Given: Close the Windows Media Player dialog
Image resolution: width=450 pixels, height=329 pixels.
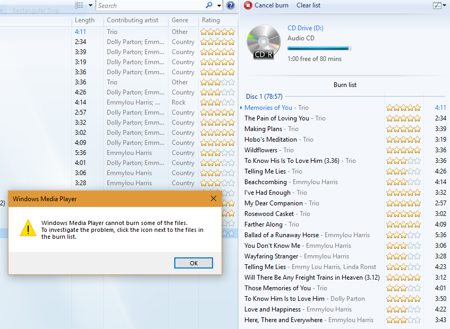Looking at the screenshot, I should click(214, 198).
